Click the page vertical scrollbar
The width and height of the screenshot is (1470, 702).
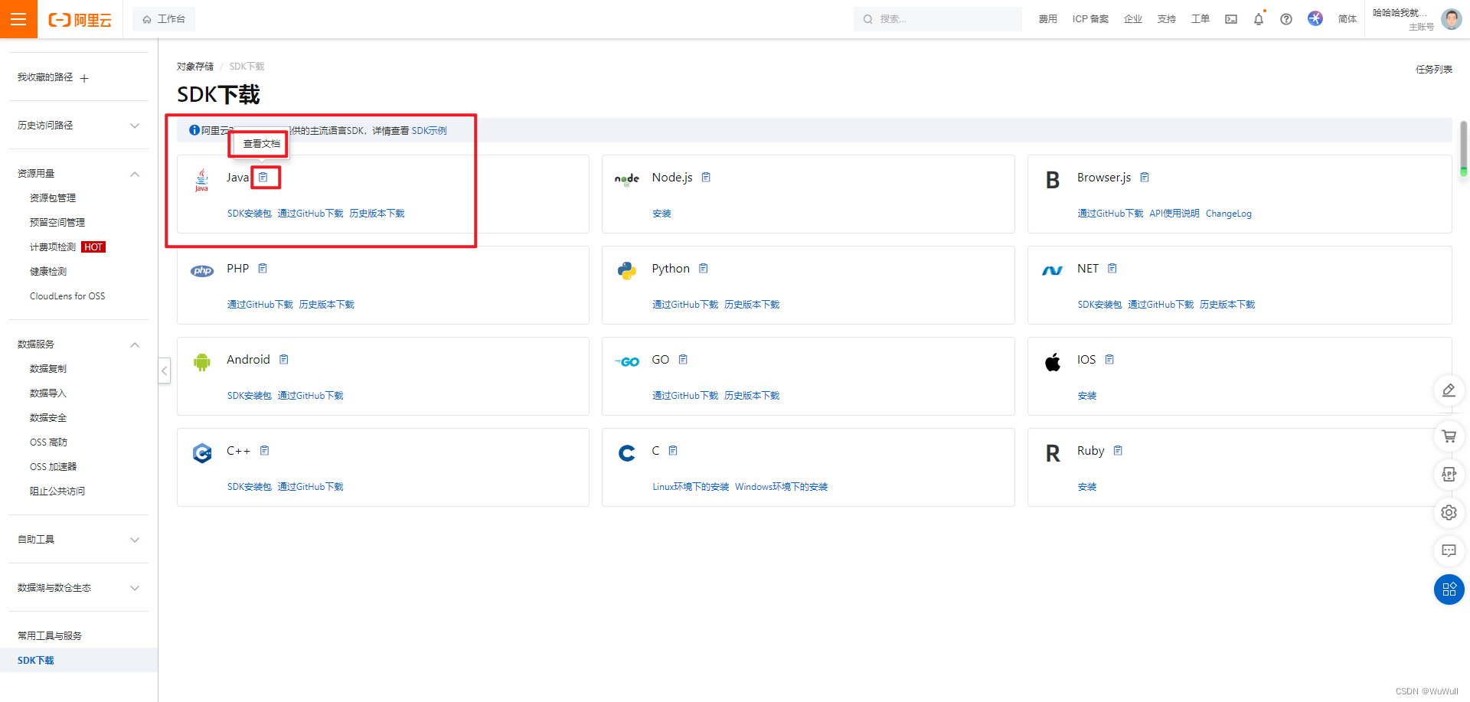[x=1463, y=147]
